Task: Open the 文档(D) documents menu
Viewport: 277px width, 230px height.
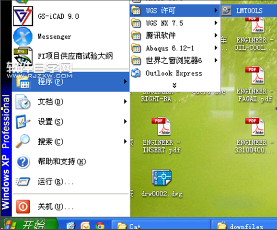Action: pos(70,102)
